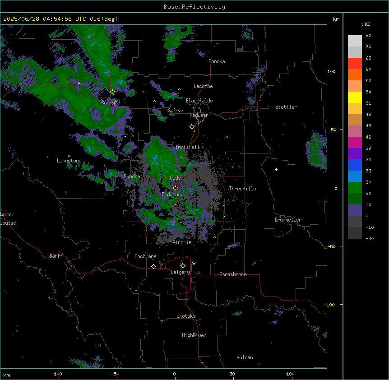Click the dBZ legend heading
Viewport: 389px width, 380px height.
point(366,24)
